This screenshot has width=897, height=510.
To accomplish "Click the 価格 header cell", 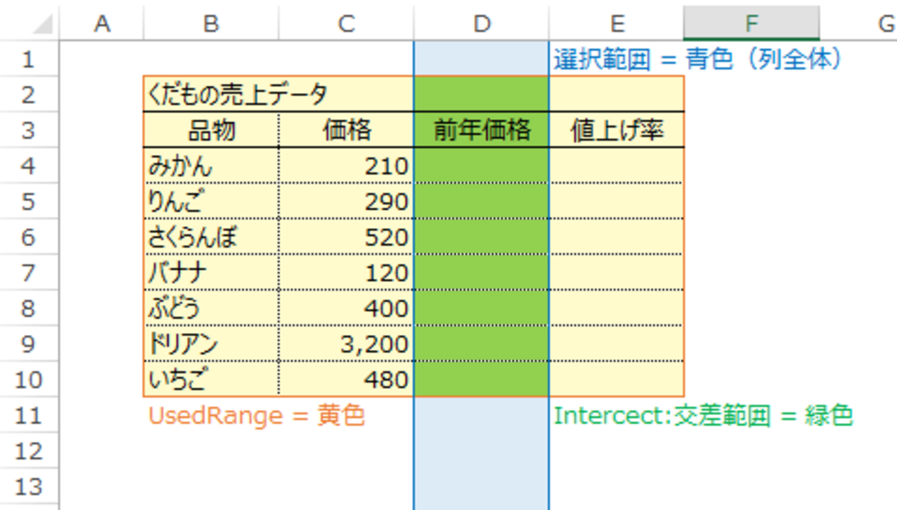I will tap(346, 130).
